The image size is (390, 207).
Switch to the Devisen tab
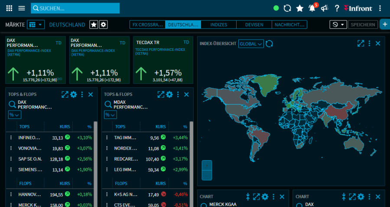[254, 25]
